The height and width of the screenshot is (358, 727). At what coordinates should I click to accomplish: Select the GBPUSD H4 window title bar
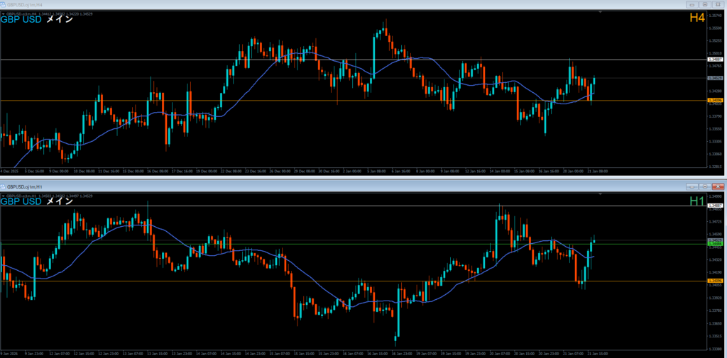[x=284, y=4]
